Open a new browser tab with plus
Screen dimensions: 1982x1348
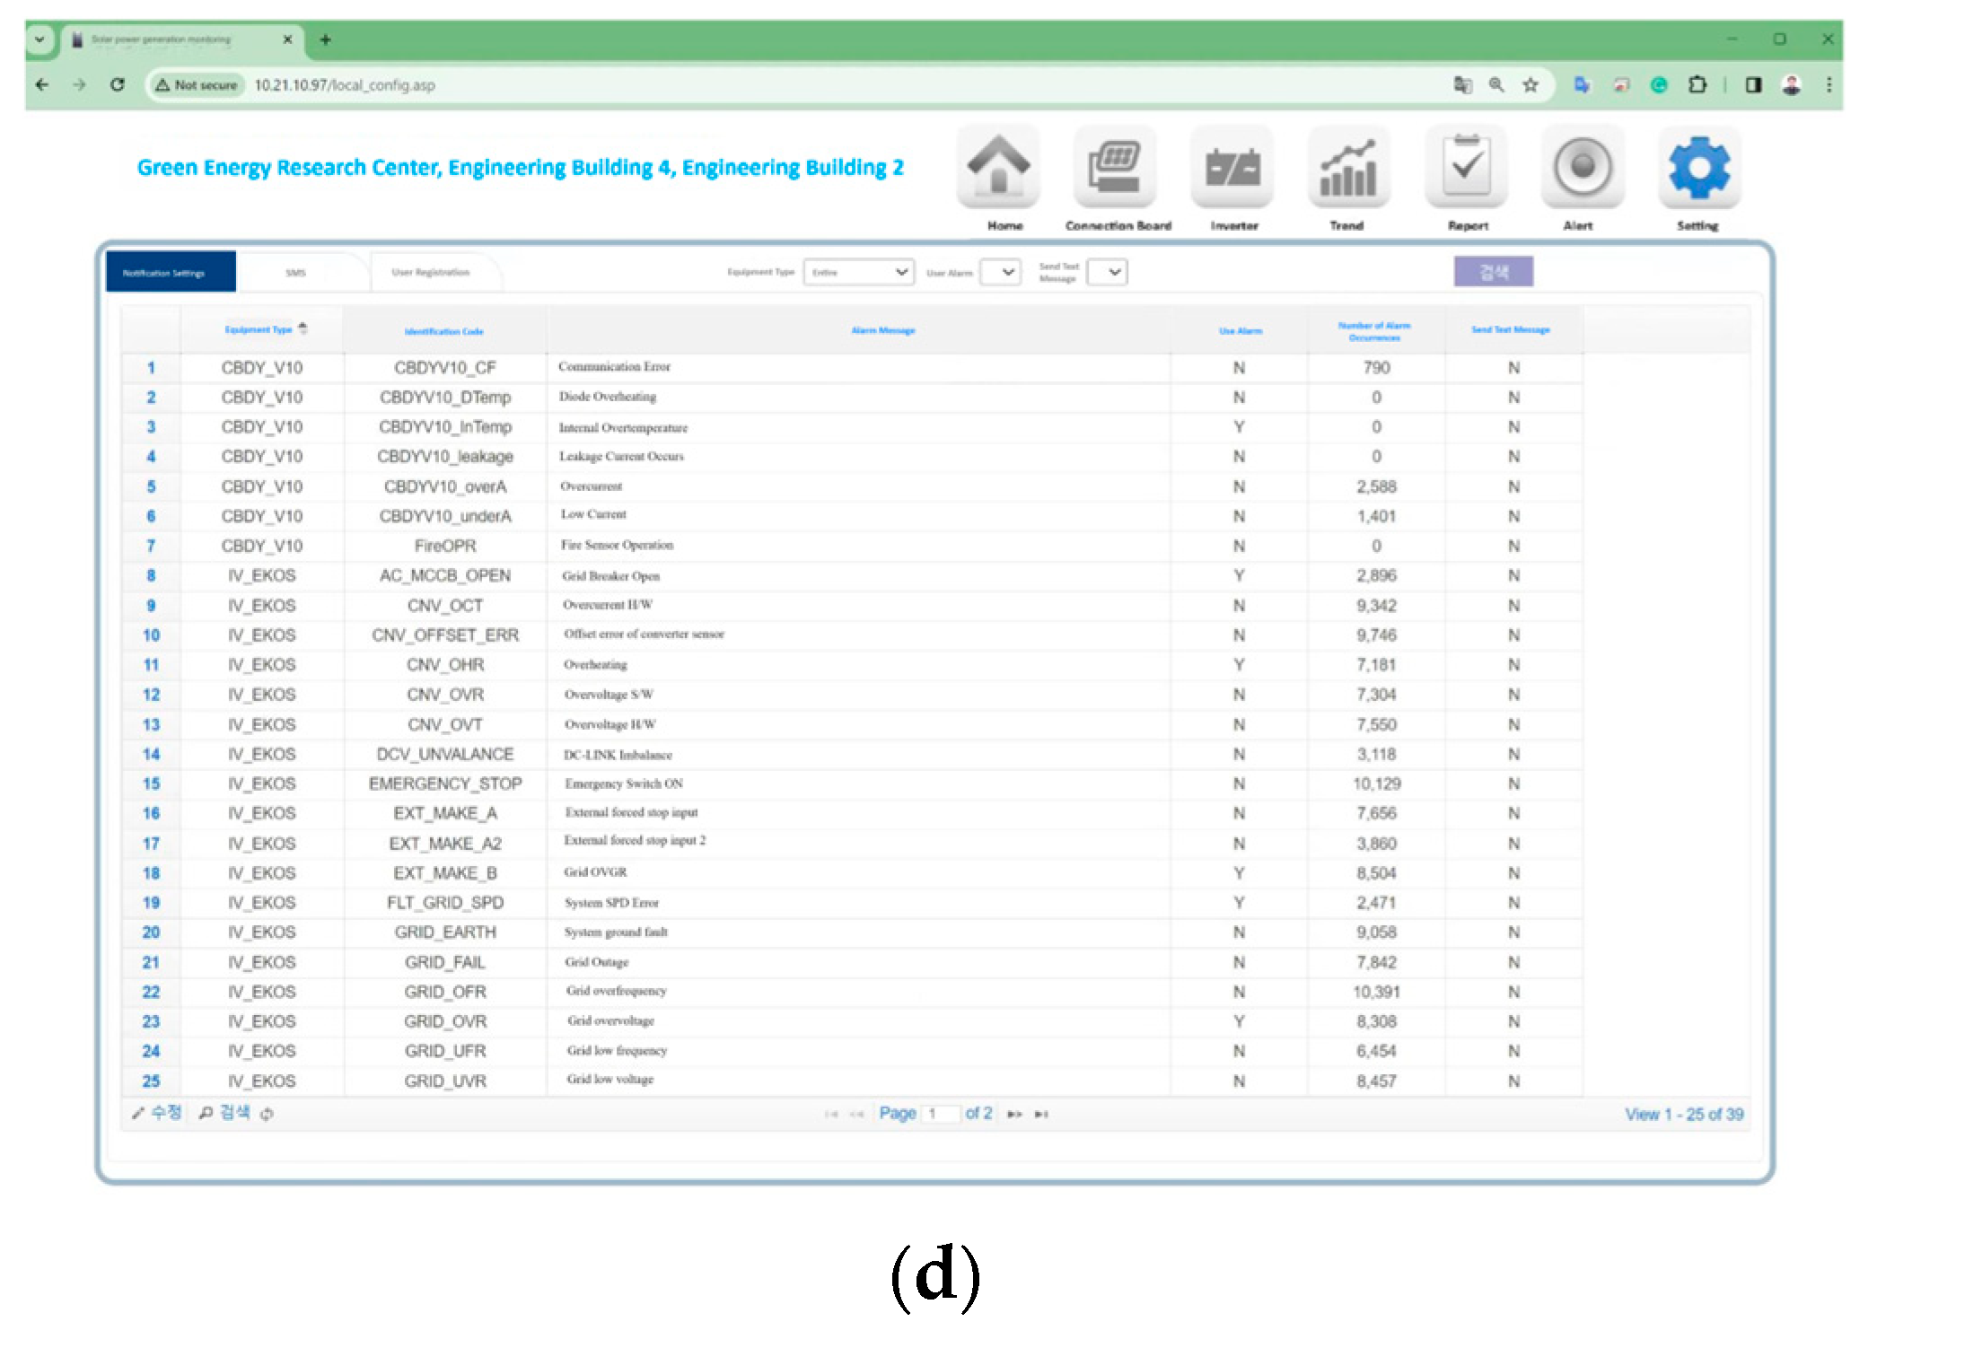[x=325, y=39]
